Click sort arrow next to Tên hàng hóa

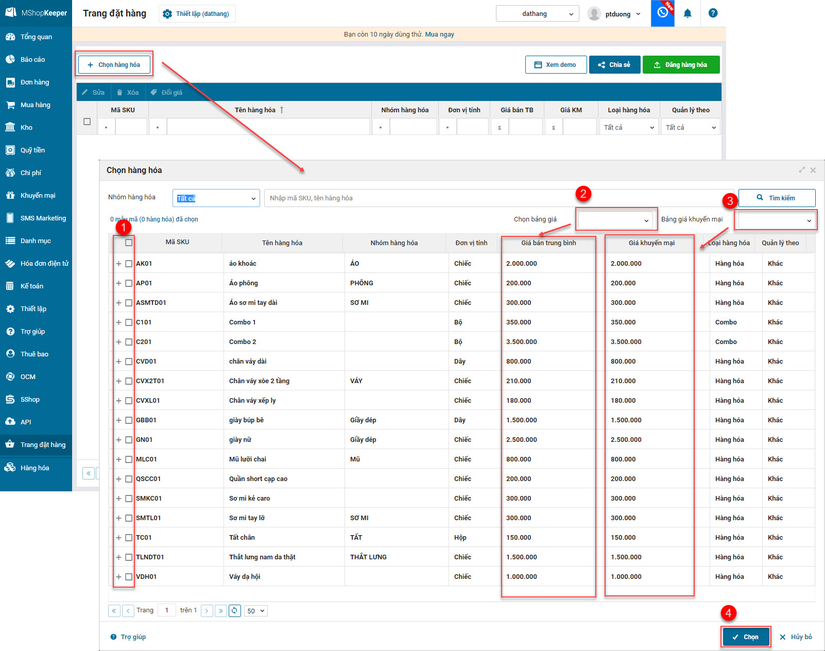click(x=282, y=110)
